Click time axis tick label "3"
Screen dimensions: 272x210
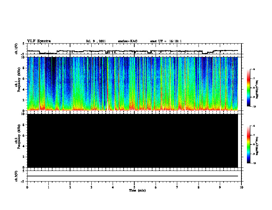(91, 187)
